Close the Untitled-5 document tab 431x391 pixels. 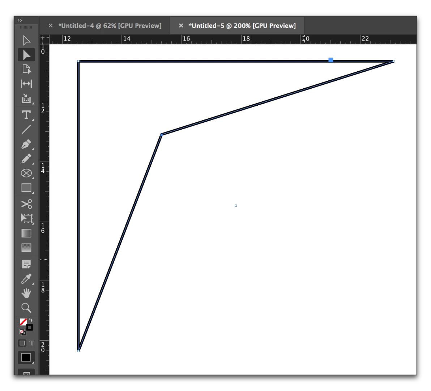click(181, 26)
